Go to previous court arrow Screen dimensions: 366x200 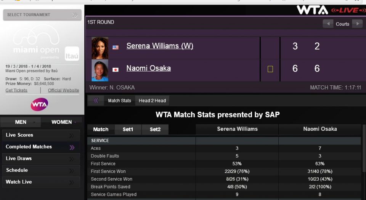[x=328, y=24]
